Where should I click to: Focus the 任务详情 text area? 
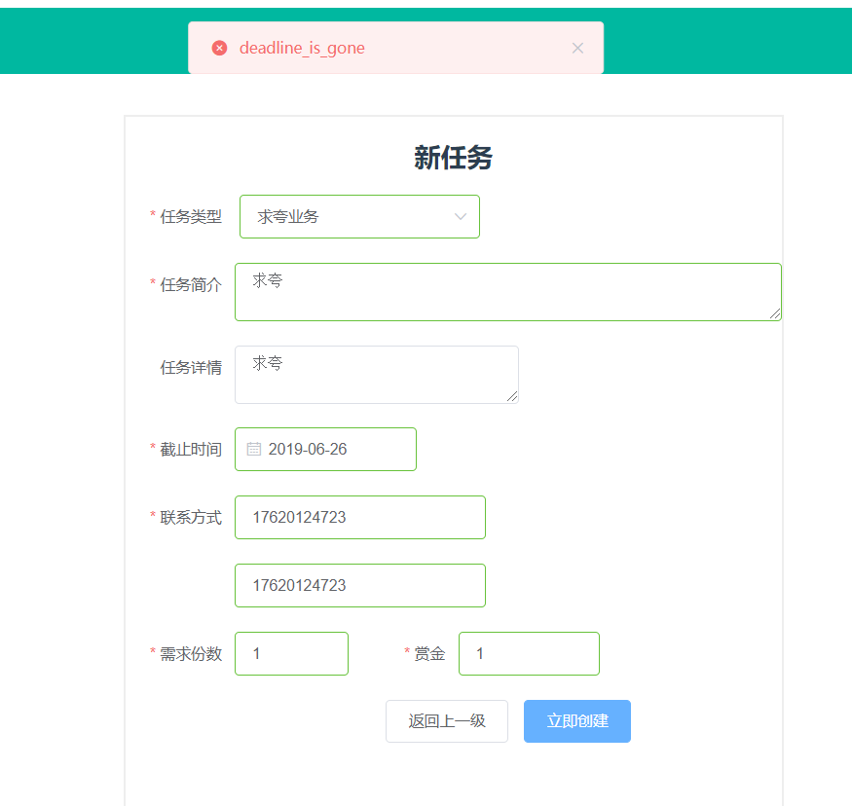[376, 374]
